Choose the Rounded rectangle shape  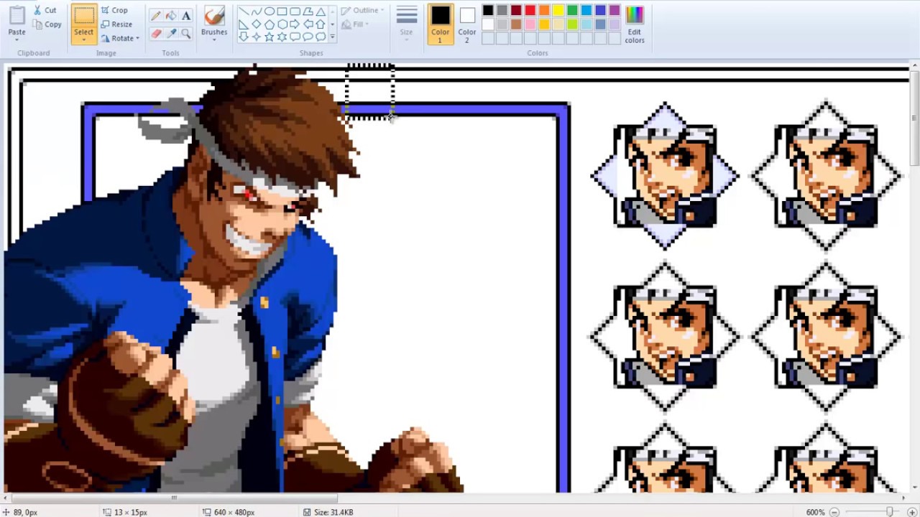295,11
